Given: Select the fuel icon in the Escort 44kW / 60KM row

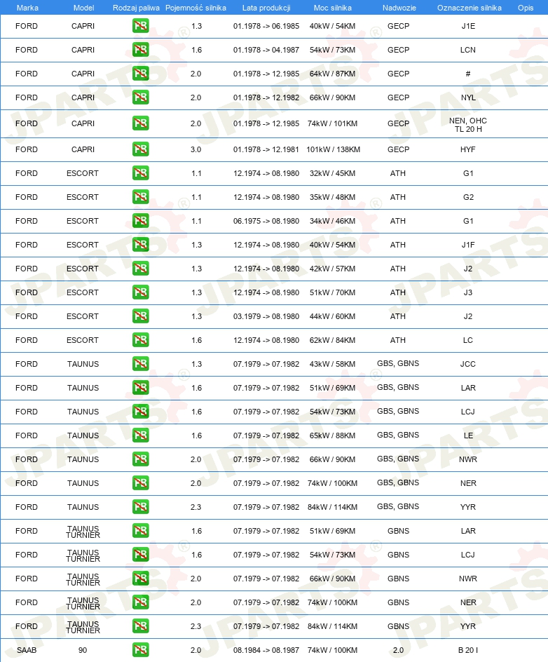Looking at the screenshot, I should (x=140, y=317).
